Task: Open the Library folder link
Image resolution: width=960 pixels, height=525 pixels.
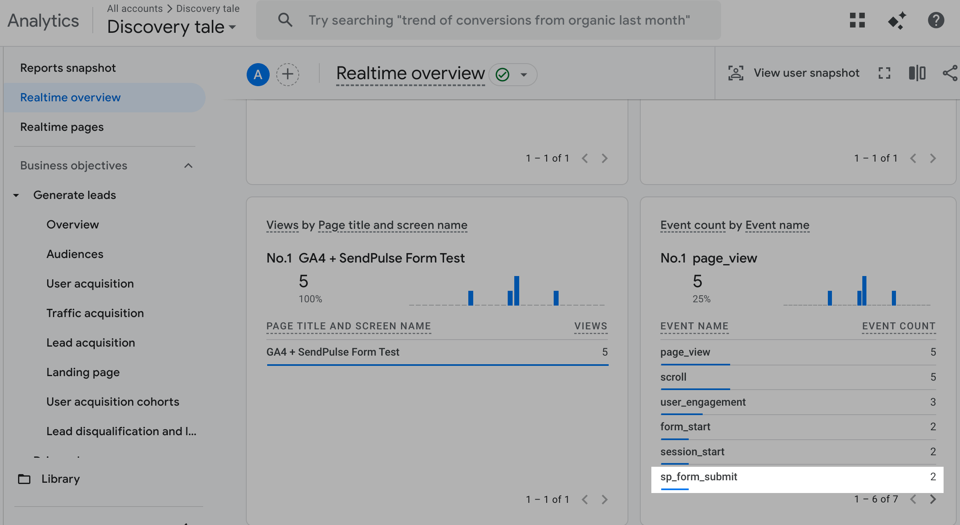Action: (60, 479)
